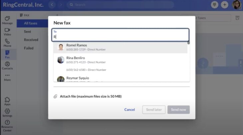Open Apps from the sidebar
243x135 pixels.
click(7, 101)
